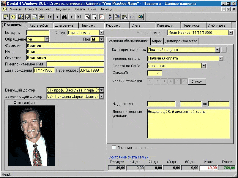
Task: Expand the 'Статус' dropdown
Action: [x=101, y=33]
